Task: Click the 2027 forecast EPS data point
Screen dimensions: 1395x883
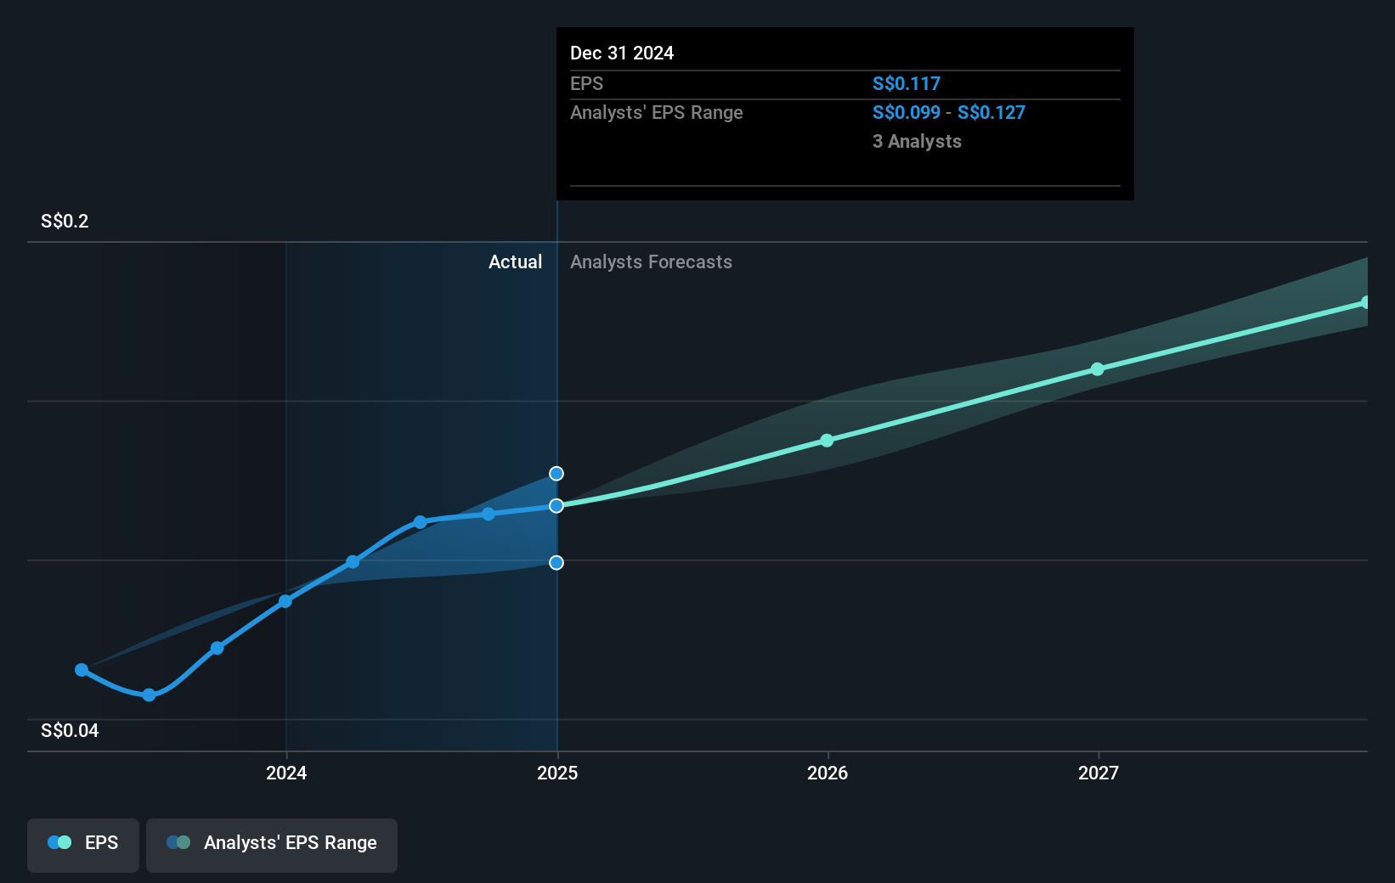Action: (1098, 369)
